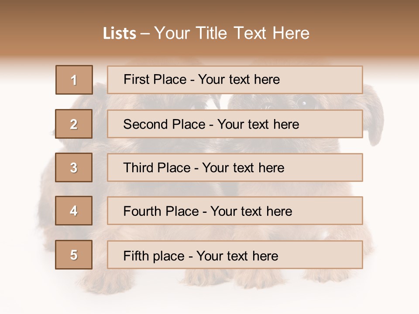419x314 pixels.
Task: Click the bold word "Lists" in title
Action: 120,34
